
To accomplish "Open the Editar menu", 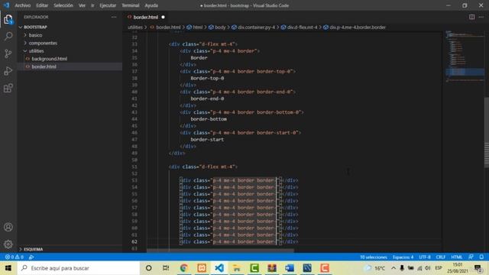I will pos(42,5).
